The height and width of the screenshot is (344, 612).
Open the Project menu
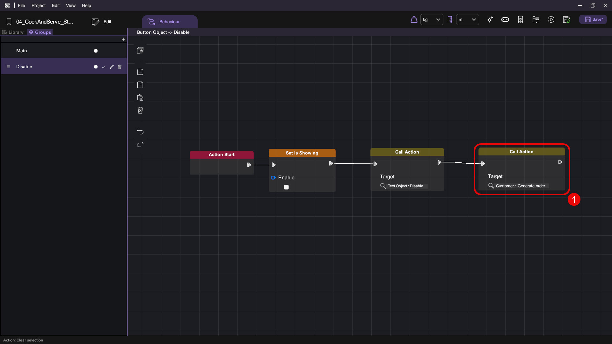(38, 5)
